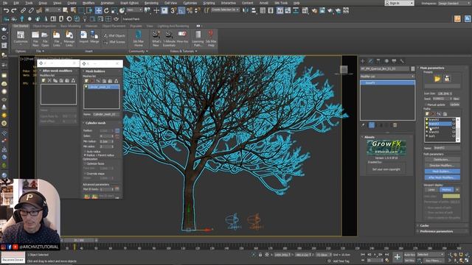Activate the Select and Rotate tool

point(106,10)
